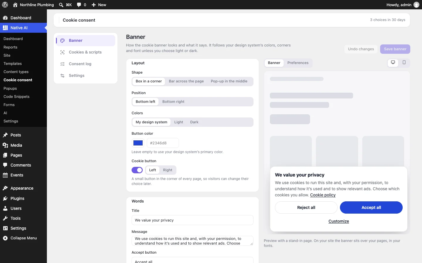
Task: Click the Title text field
Action: [x=193, y=220]
